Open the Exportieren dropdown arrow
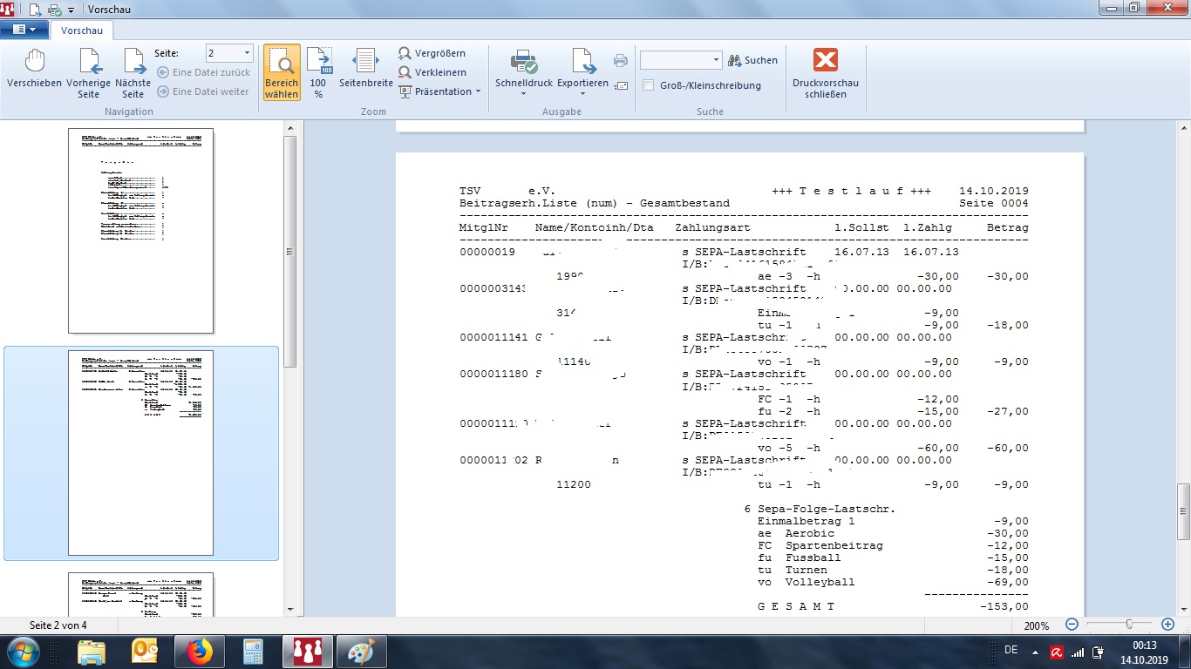 [x=582, y=94]
